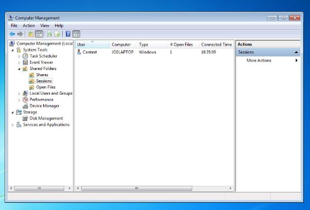Click the Sessions header in Actions pane
Viewport: 310px width, 210px height.
point(268,52)
